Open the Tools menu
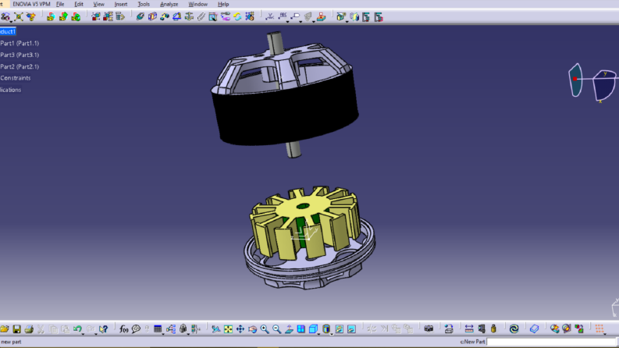Screen dimensions: 619x348 (x=144, y=4)
